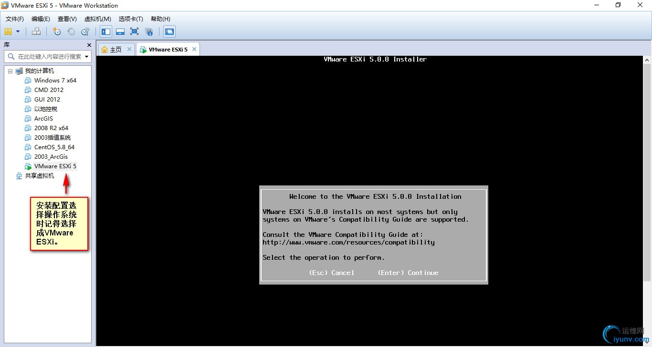The image size is (652, 347).
Task: Select the VMware ESXi 5 tree entry
Action: coord(55,166)
